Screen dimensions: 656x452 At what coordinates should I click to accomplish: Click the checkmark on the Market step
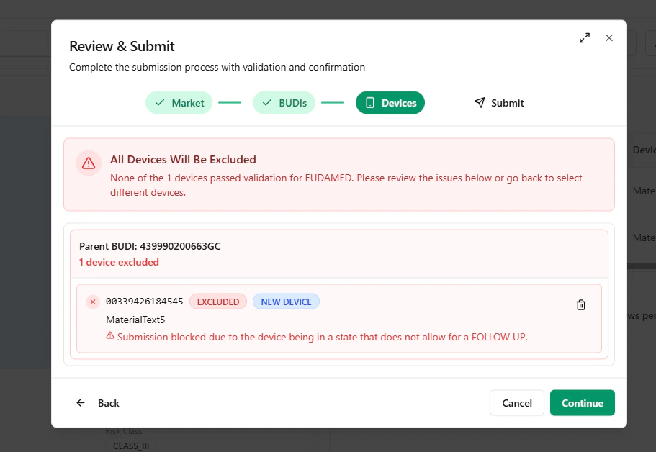(x=160, y=103)
